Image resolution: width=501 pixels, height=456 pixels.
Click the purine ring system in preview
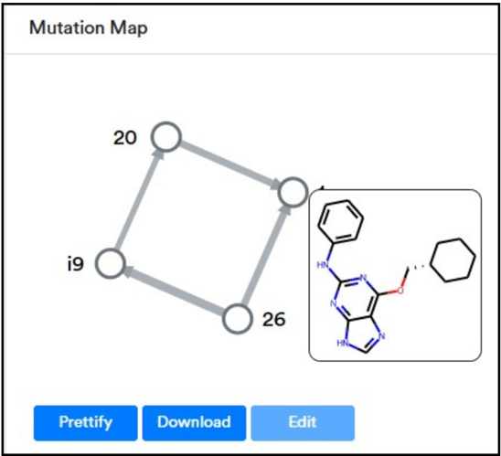point(358,313)
